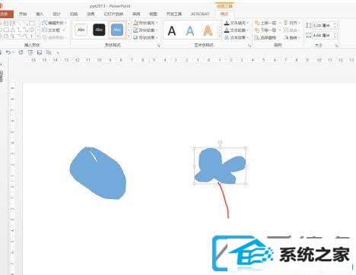Choose the orange outlined WordArt A style
This screenshot has height=275, width=356.
tap(208, 30)
